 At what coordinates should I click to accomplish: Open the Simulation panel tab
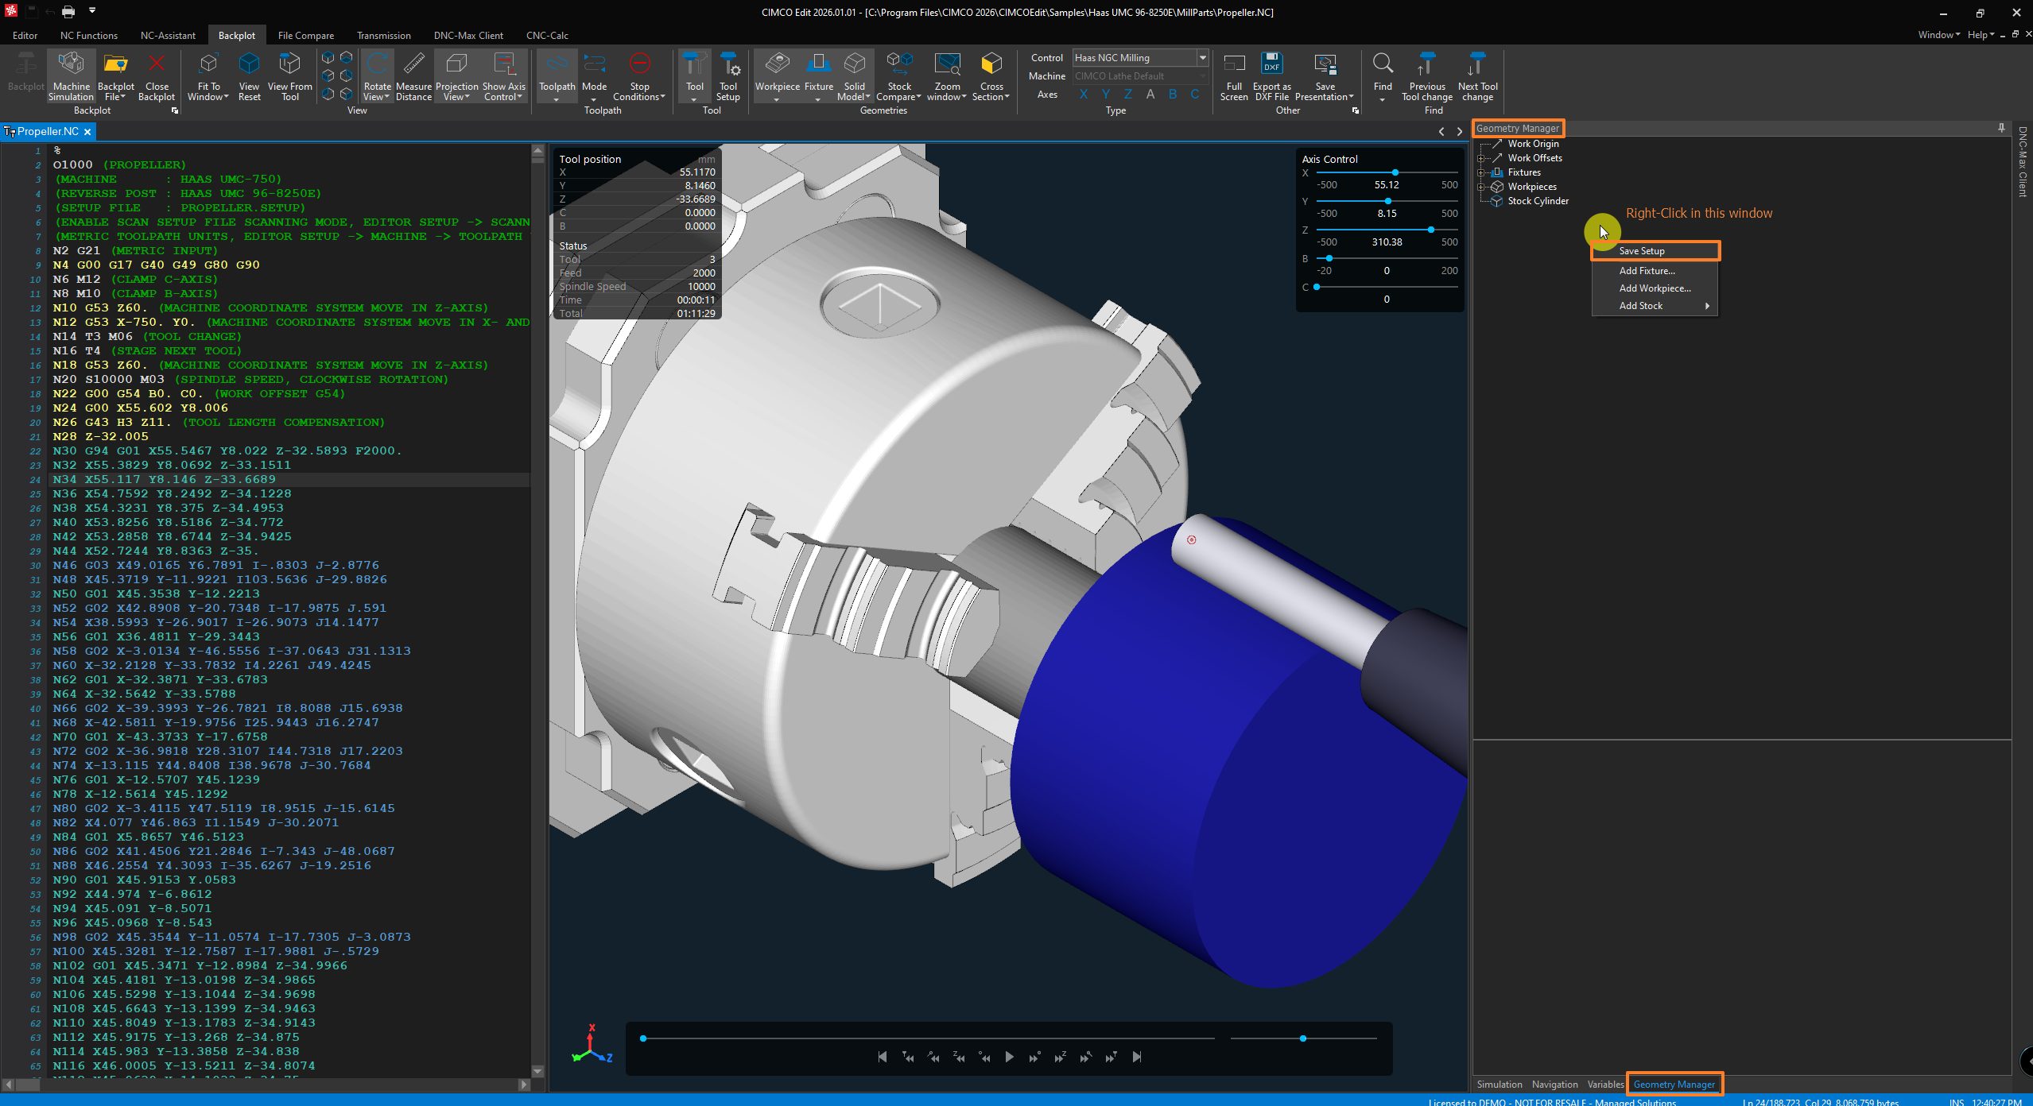tap(1499, 1085)
